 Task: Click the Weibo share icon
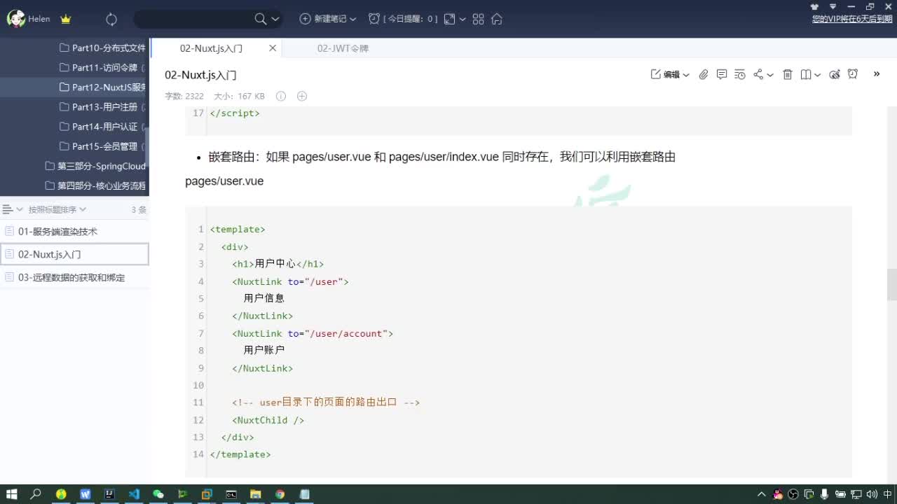(x=835, y=74)
